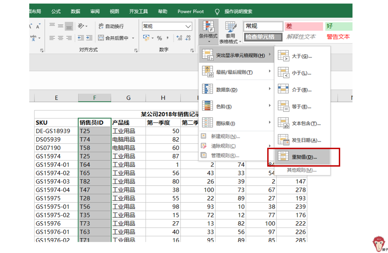Toggle center text alignment
388x253 pixels.
(60, 38)
